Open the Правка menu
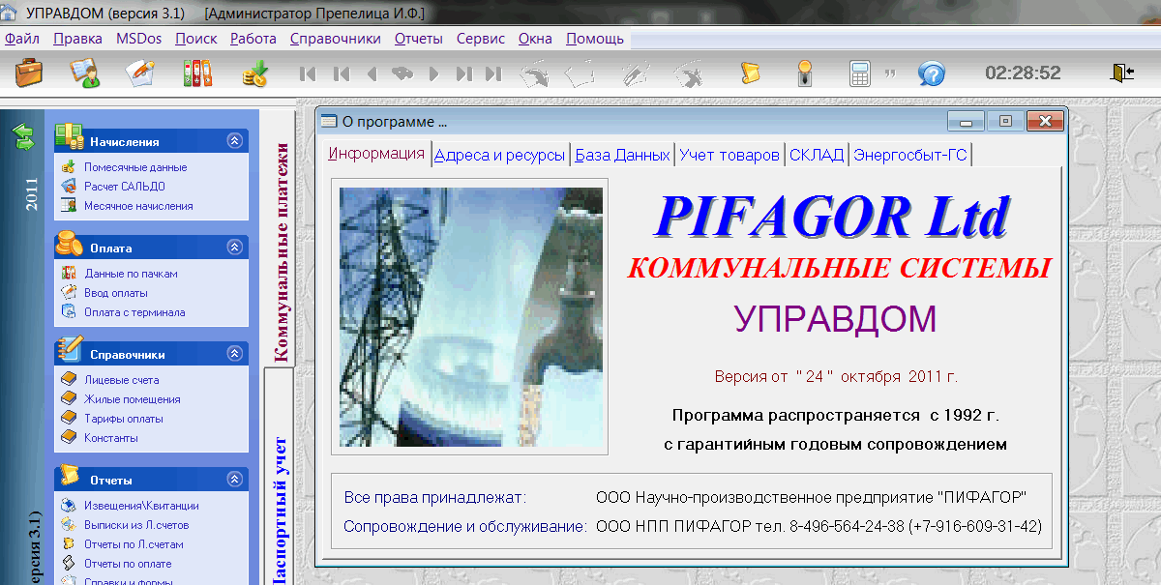This screenshot has width=1161, height=585. point(78,39)
